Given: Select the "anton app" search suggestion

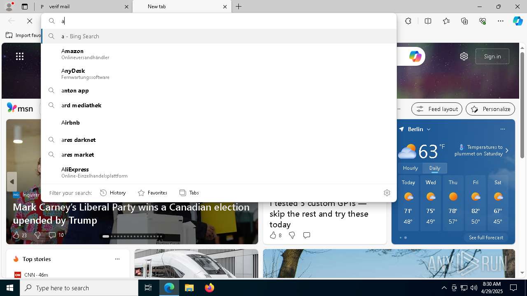Looking at the screenshot, I should (219, 90).
